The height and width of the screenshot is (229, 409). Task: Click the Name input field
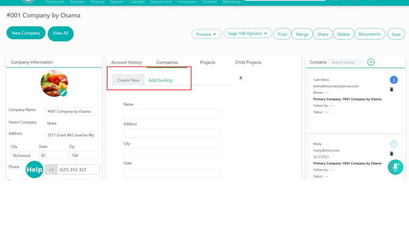tap(172, 113)
